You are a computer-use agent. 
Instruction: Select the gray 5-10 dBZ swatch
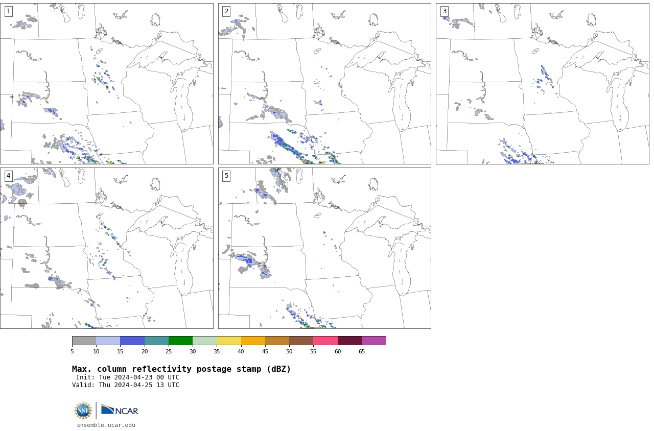point(84,341)
